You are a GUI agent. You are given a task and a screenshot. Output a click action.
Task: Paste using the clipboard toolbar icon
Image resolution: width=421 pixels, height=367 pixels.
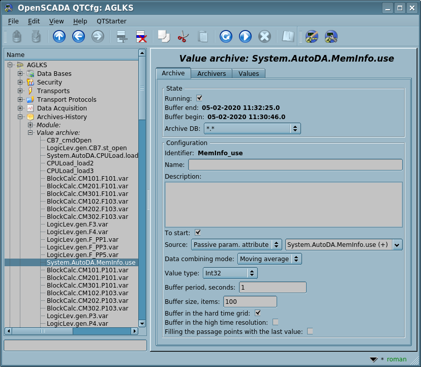point(203,37)
